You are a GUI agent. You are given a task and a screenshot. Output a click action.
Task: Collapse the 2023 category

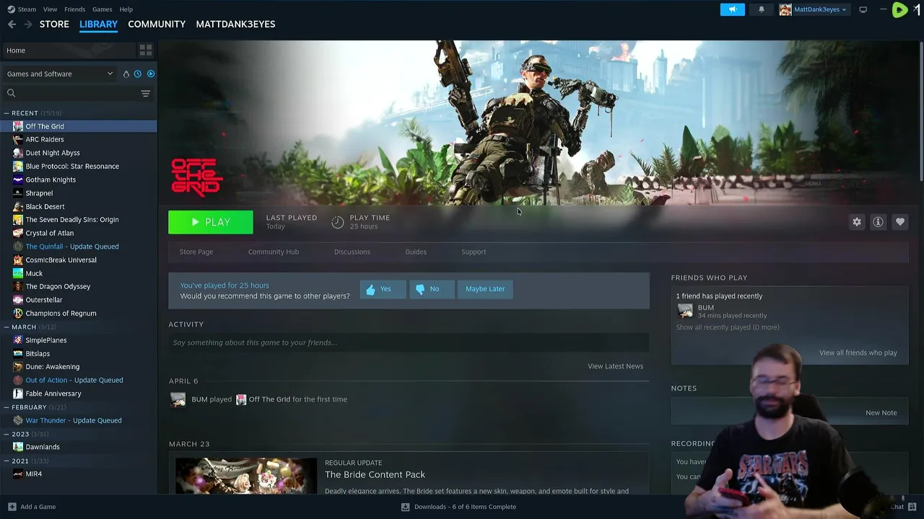click(x=6, y=434)
